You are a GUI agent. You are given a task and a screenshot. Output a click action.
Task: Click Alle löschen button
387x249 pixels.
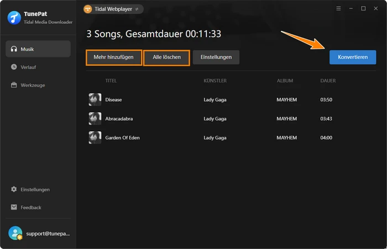(166, 58)
